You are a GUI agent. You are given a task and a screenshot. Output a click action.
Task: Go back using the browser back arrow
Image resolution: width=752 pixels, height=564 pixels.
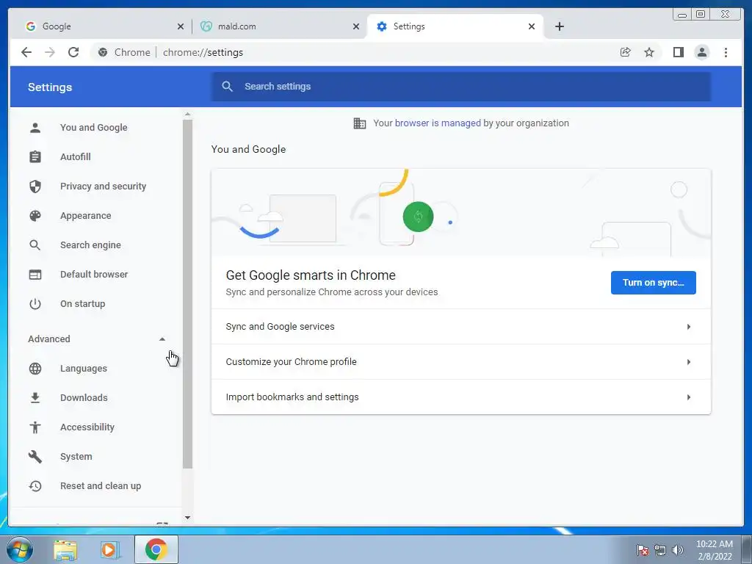coord(26,52)
